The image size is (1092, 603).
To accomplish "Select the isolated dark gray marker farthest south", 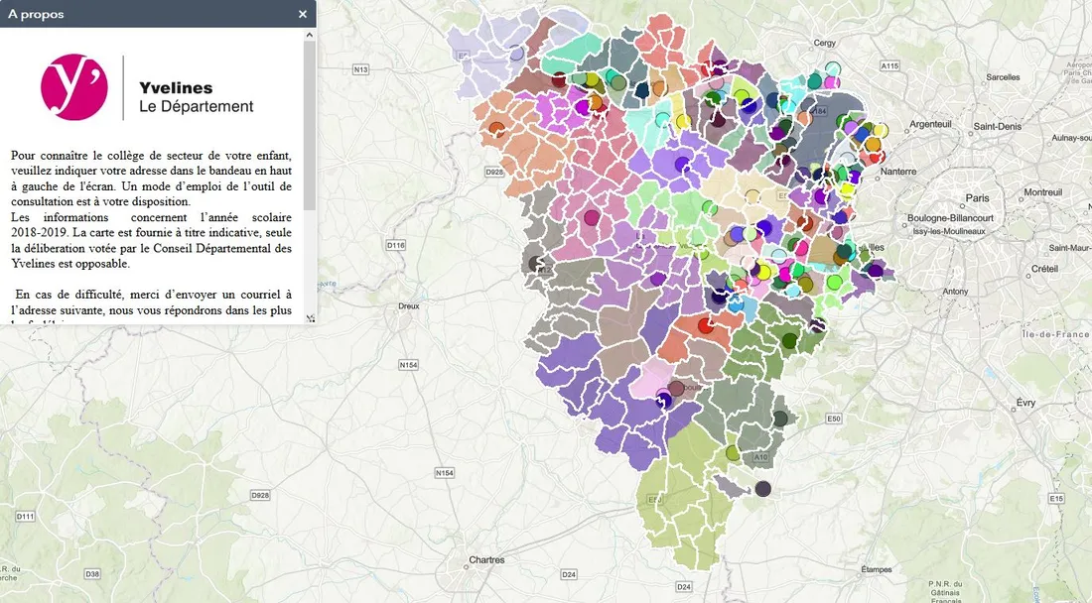I will pos(762,488).
